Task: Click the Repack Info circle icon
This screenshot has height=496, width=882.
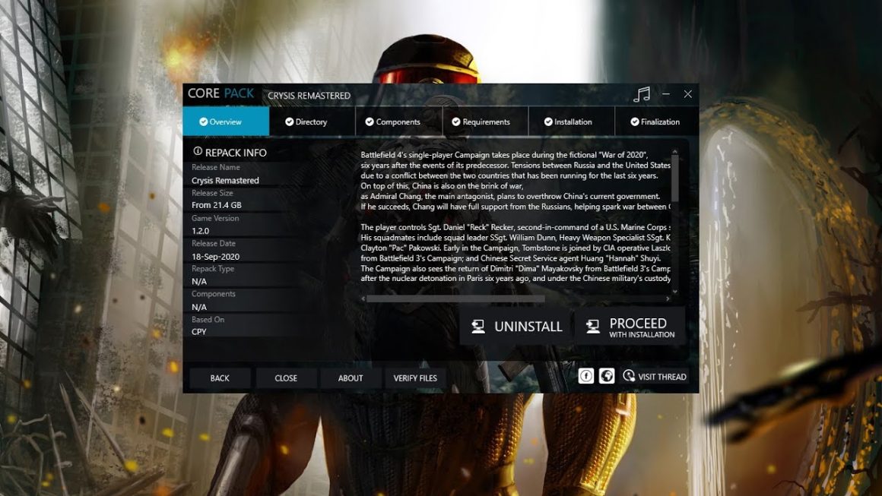Action: pyautogui.click(x=198, y=152)
